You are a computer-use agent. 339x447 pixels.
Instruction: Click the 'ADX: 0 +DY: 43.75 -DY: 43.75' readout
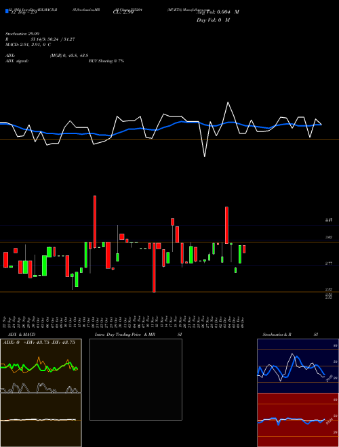39,343
